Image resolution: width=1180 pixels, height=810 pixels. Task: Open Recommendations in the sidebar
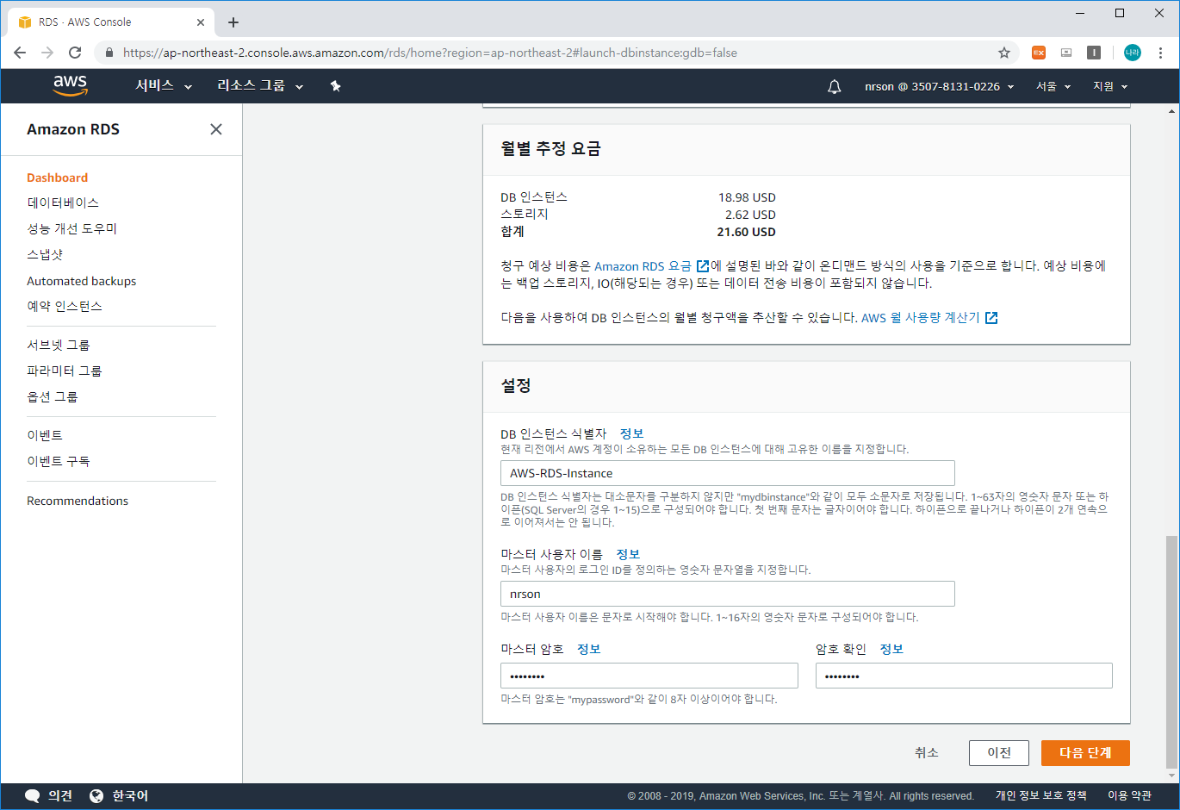click(78, 501)
